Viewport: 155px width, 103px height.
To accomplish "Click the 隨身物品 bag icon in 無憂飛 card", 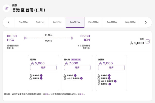I will point(99,76).
